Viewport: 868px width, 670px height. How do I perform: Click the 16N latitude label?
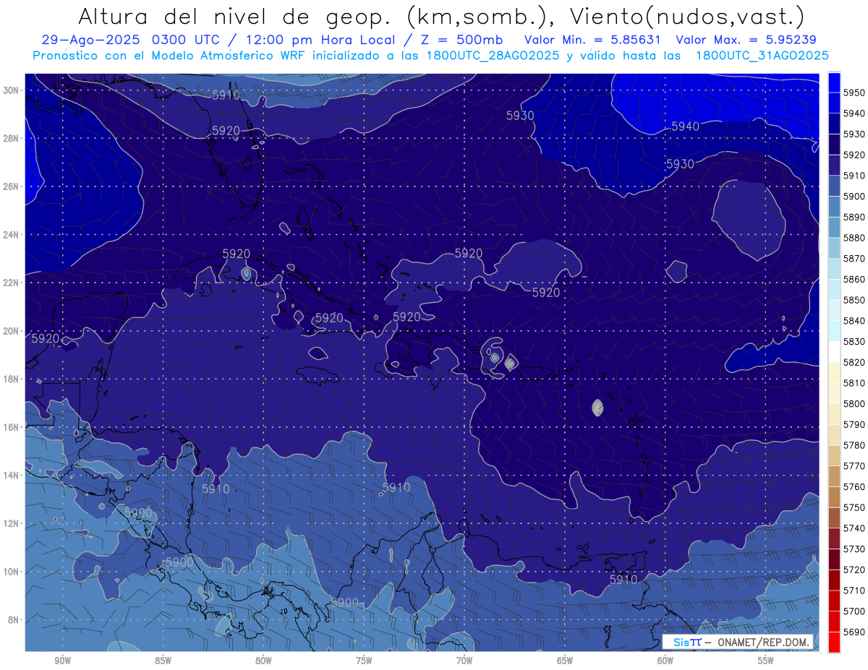point(10,427)
